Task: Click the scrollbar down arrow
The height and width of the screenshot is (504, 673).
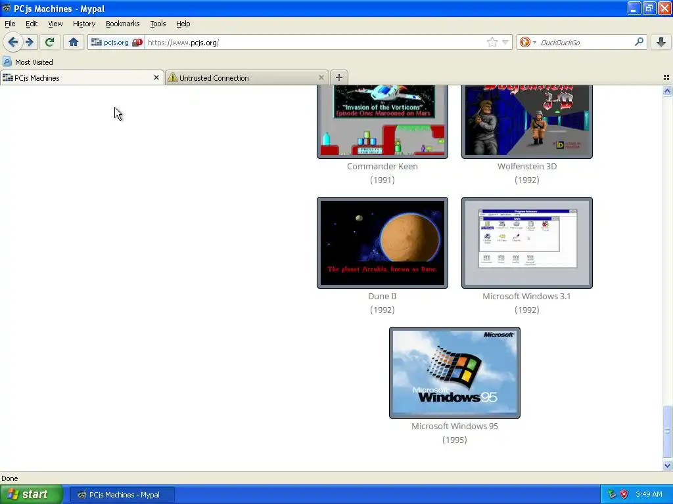Action: point(667,465)
